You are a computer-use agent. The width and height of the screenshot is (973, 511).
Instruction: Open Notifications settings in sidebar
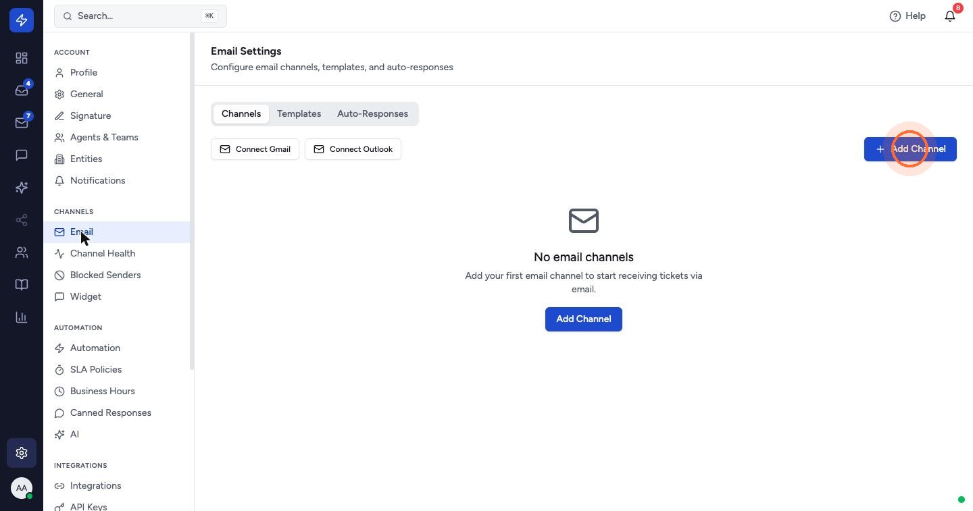(x=116, y=181)
